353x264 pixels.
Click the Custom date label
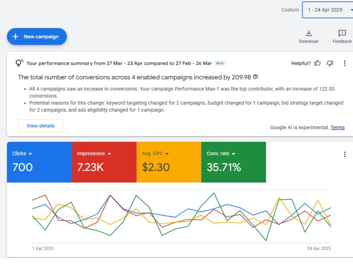coord(290,10)
